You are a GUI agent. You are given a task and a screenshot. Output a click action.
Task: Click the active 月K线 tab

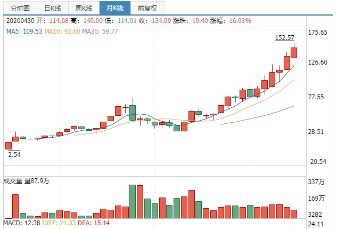[x=114, y=9]
